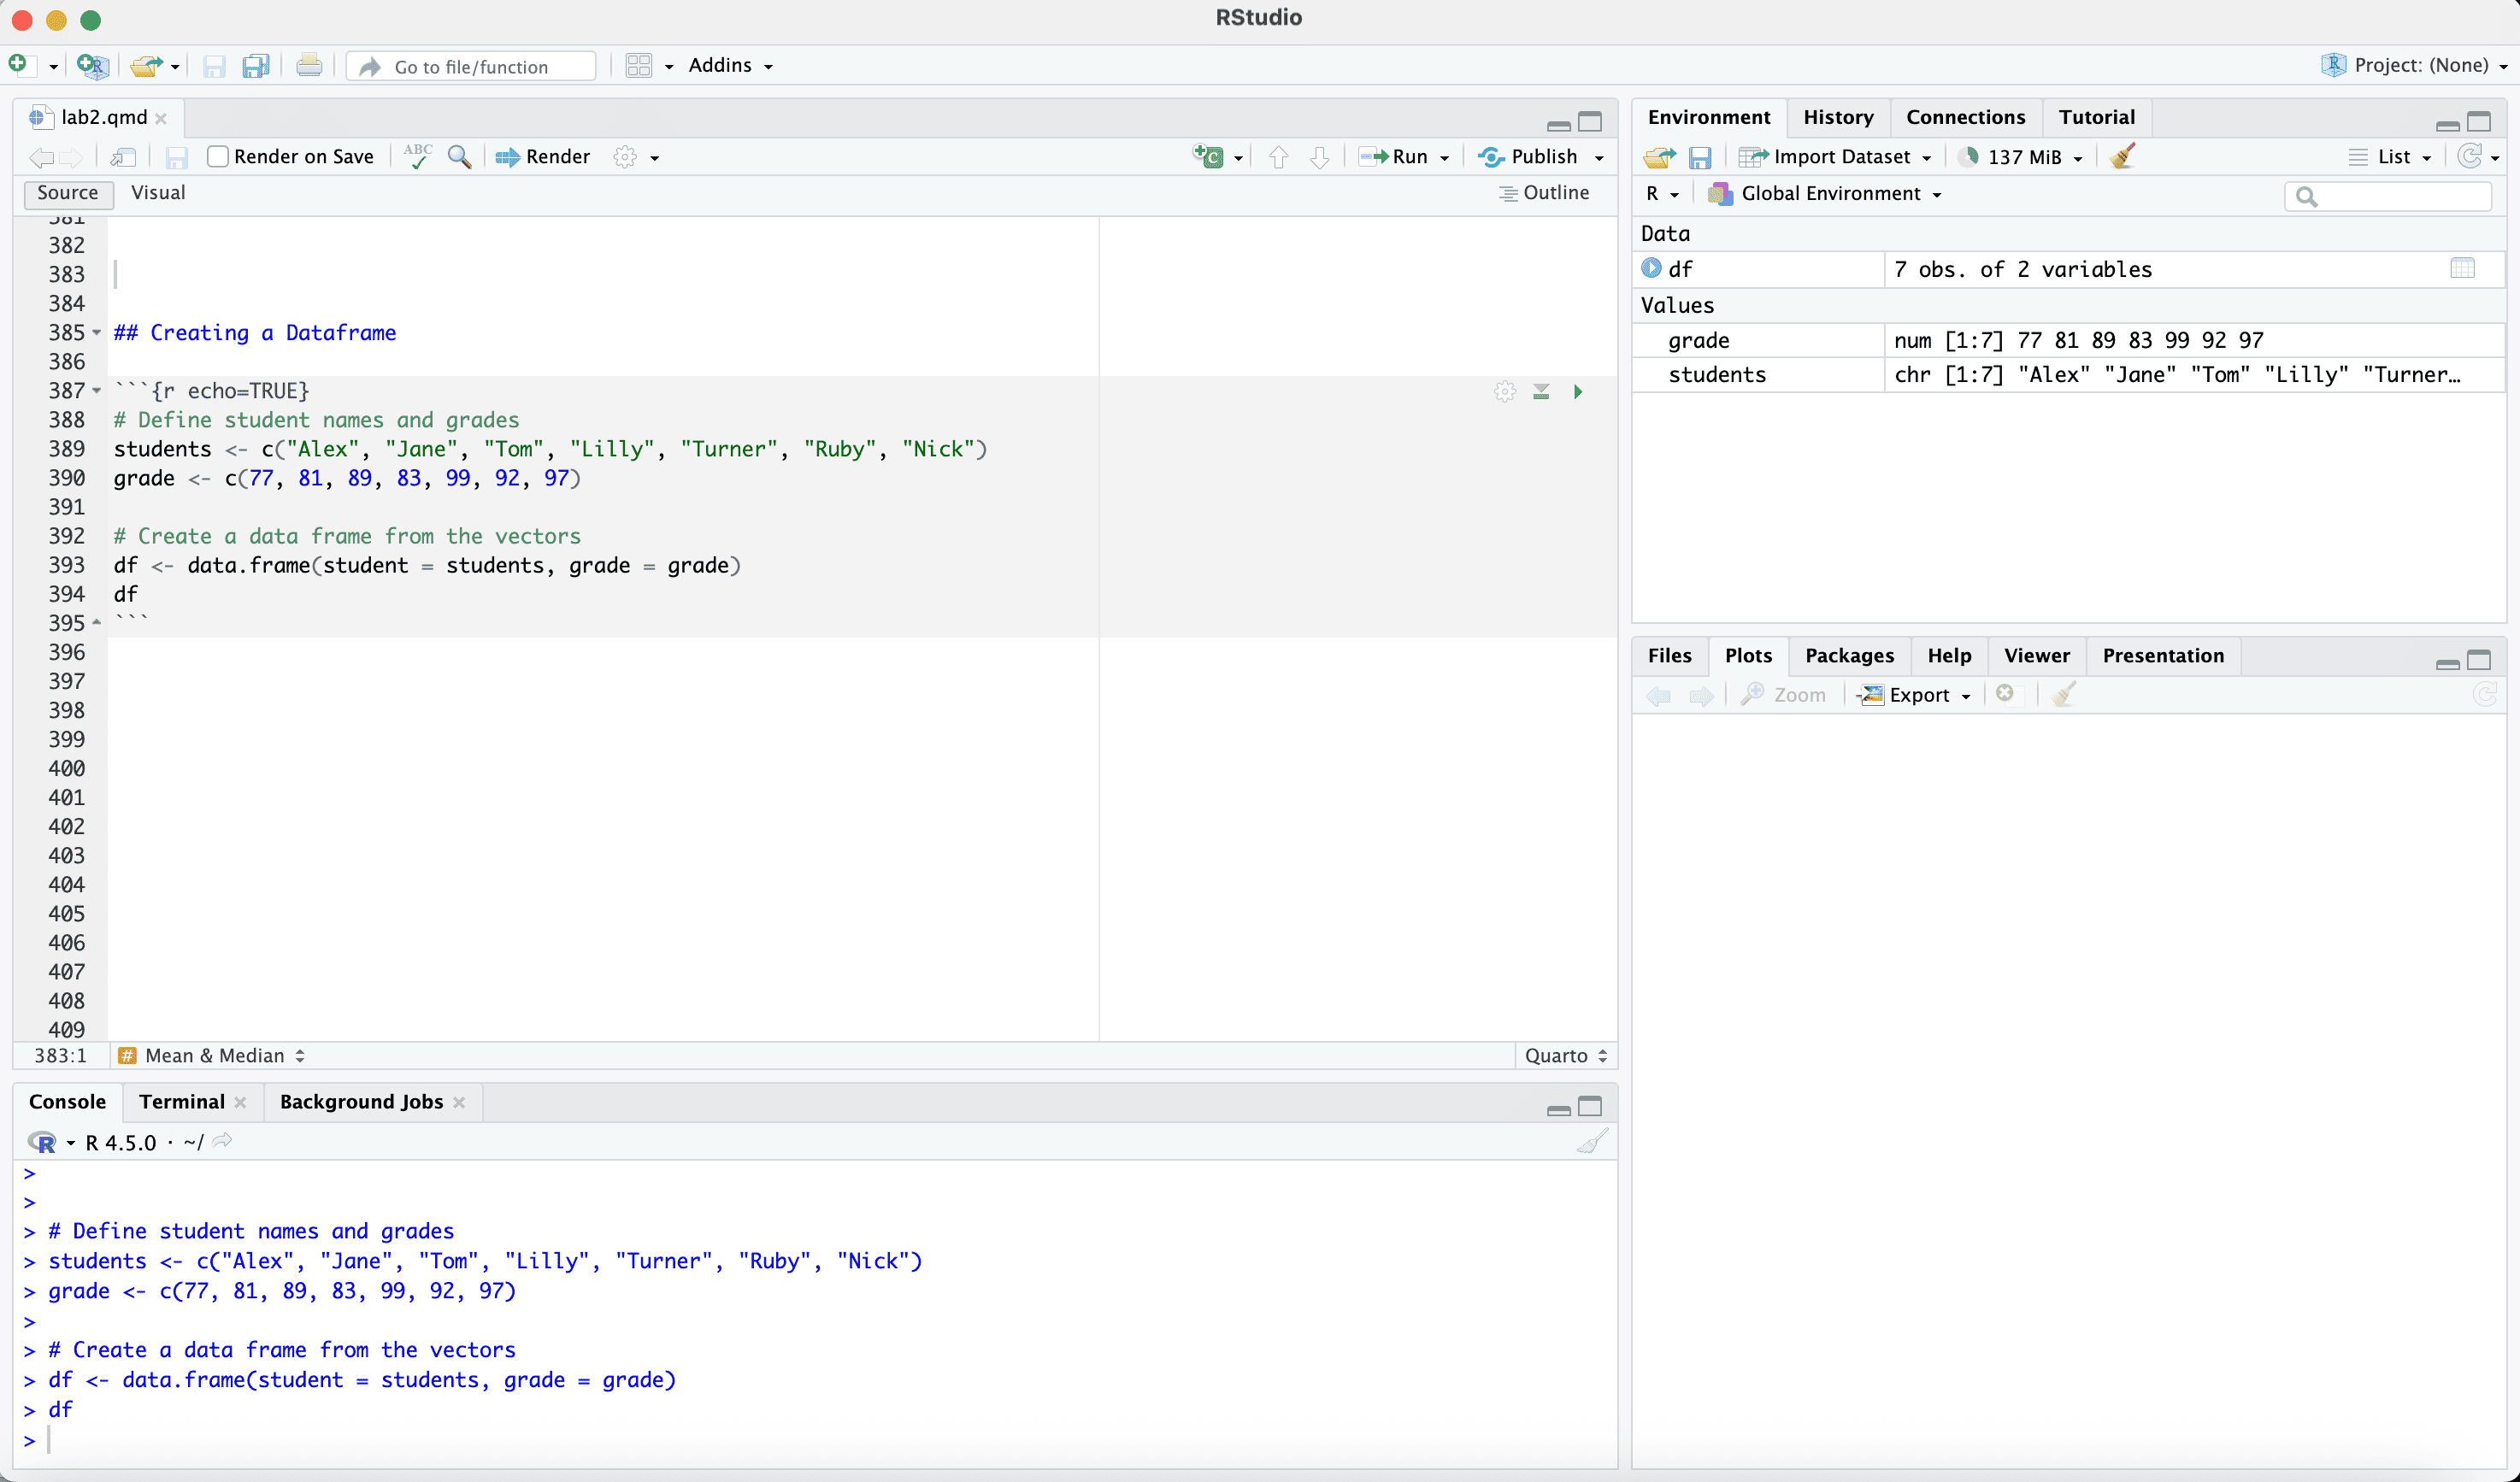Click the run all chunks above icon
Screen dimensions: 2520x1482
click(x=1541, y=392)
